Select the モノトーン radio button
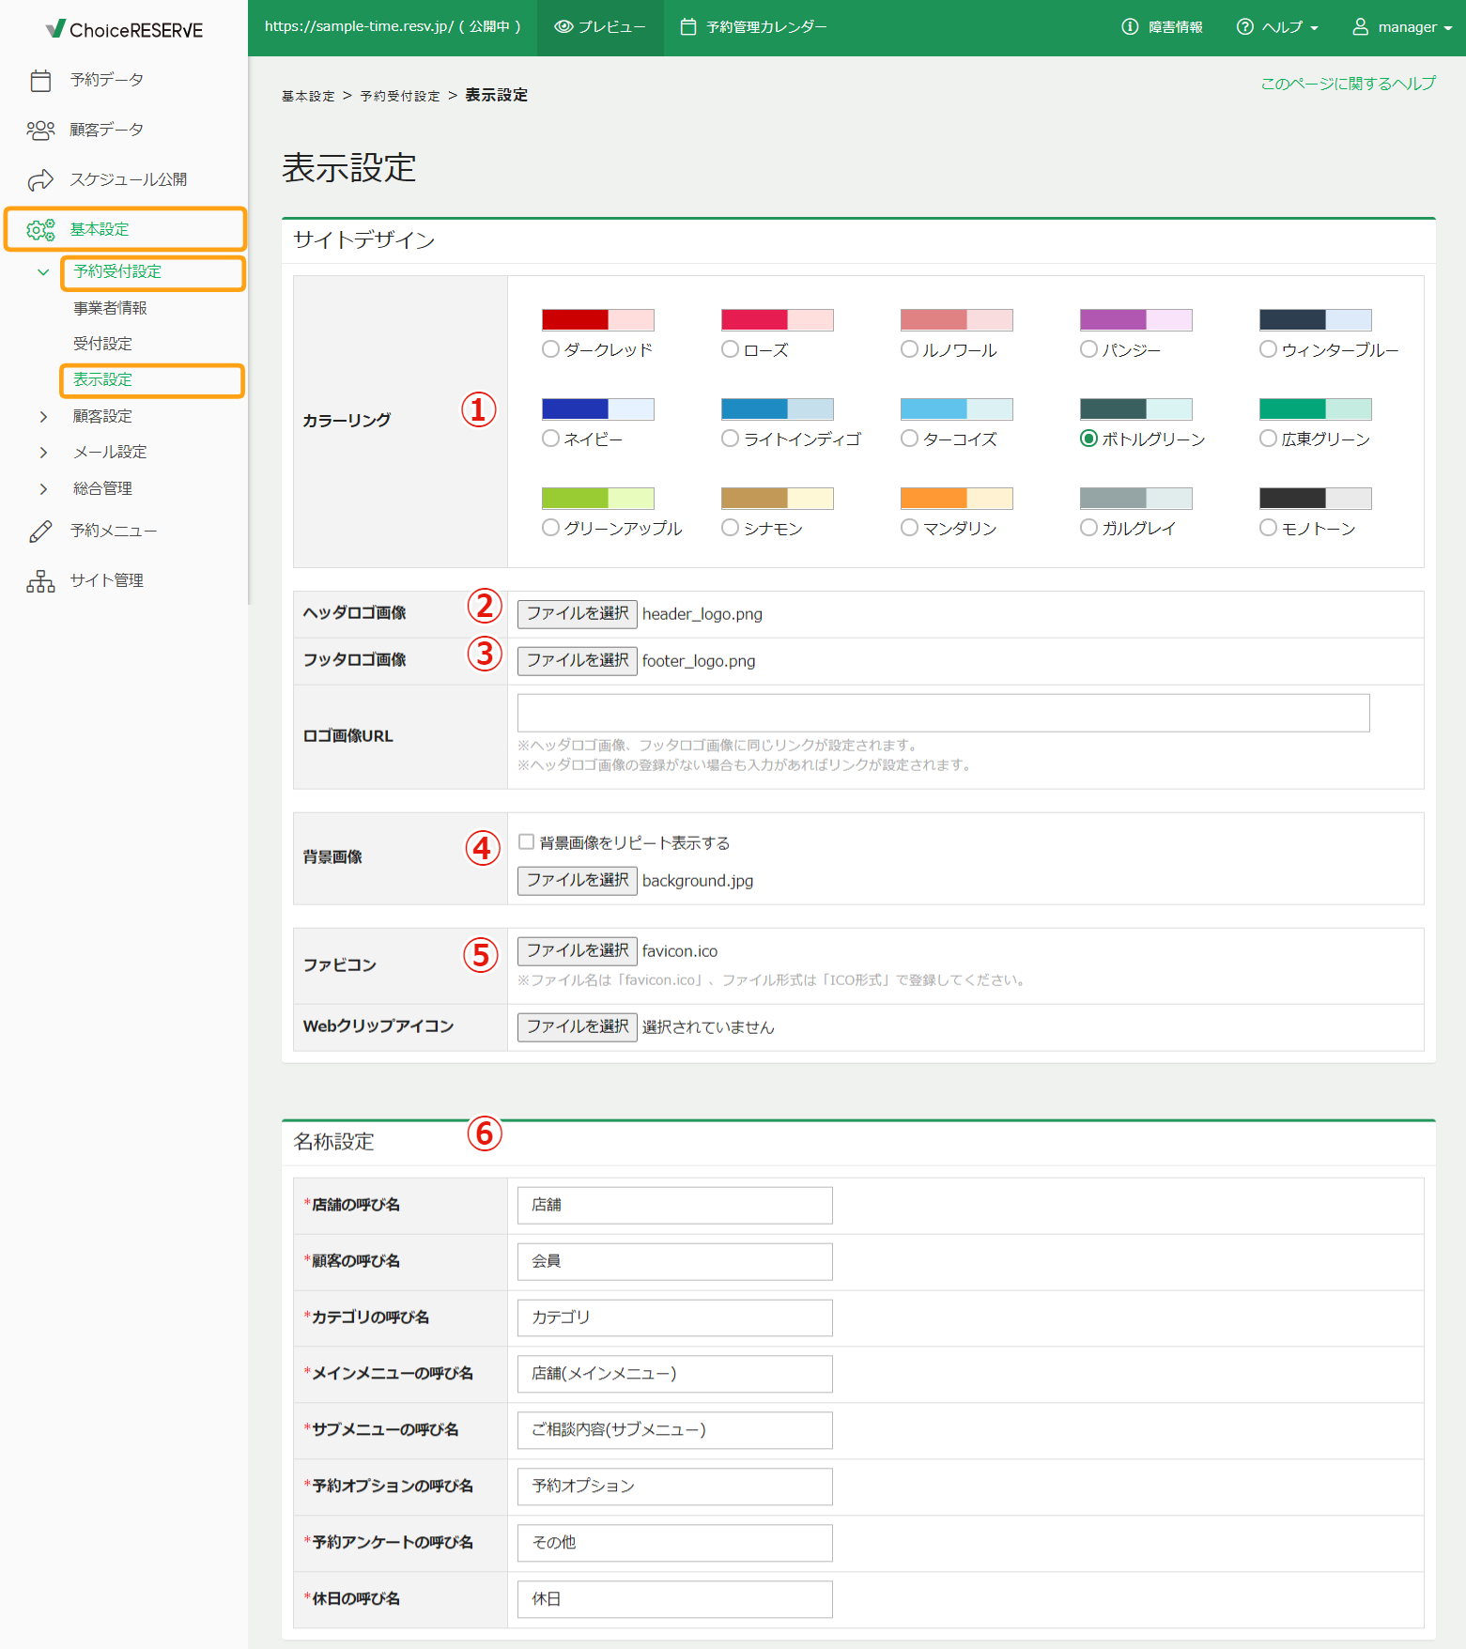The image size is (1466, 1649). pos(1269,528)
